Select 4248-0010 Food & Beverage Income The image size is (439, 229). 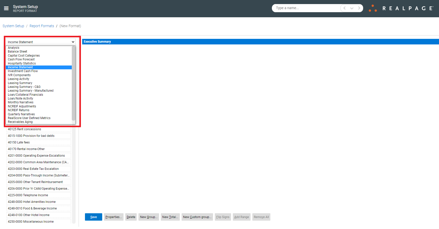(39, 208)
